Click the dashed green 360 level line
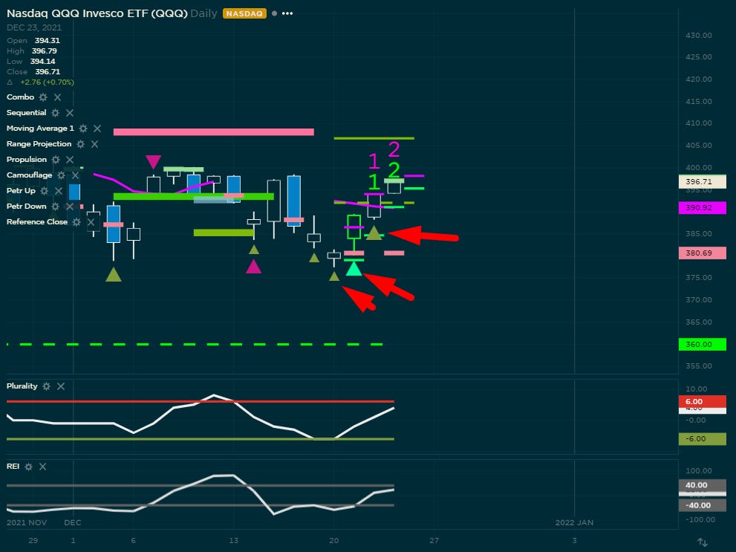 [195, 345]
